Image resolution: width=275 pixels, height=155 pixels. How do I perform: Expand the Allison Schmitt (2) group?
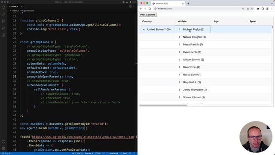coord(180,59)
